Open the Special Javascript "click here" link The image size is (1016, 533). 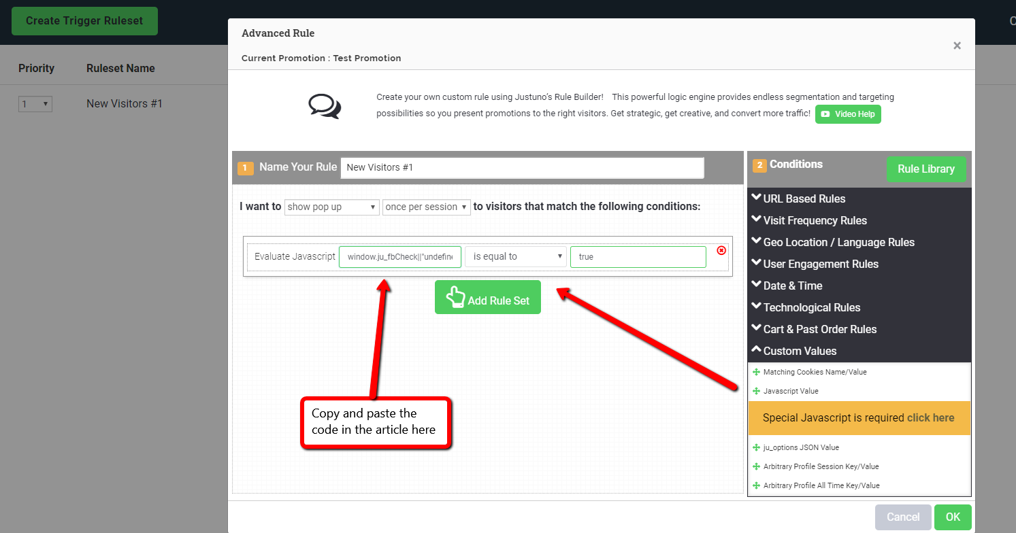coord(931,417)
